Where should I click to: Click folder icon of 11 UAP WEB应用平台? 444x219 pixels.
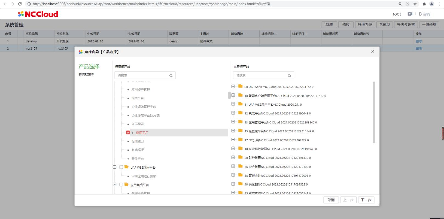click(x=240, y=104)
